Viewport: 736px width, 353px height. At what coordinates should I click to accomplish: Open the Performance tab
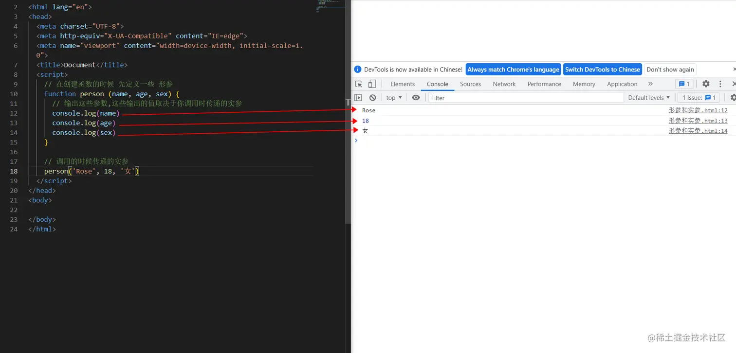544,84
